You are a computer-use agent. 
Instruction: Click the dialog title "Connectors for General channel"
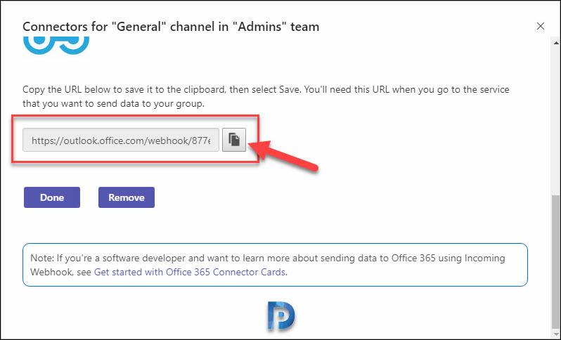coord(171,27)
